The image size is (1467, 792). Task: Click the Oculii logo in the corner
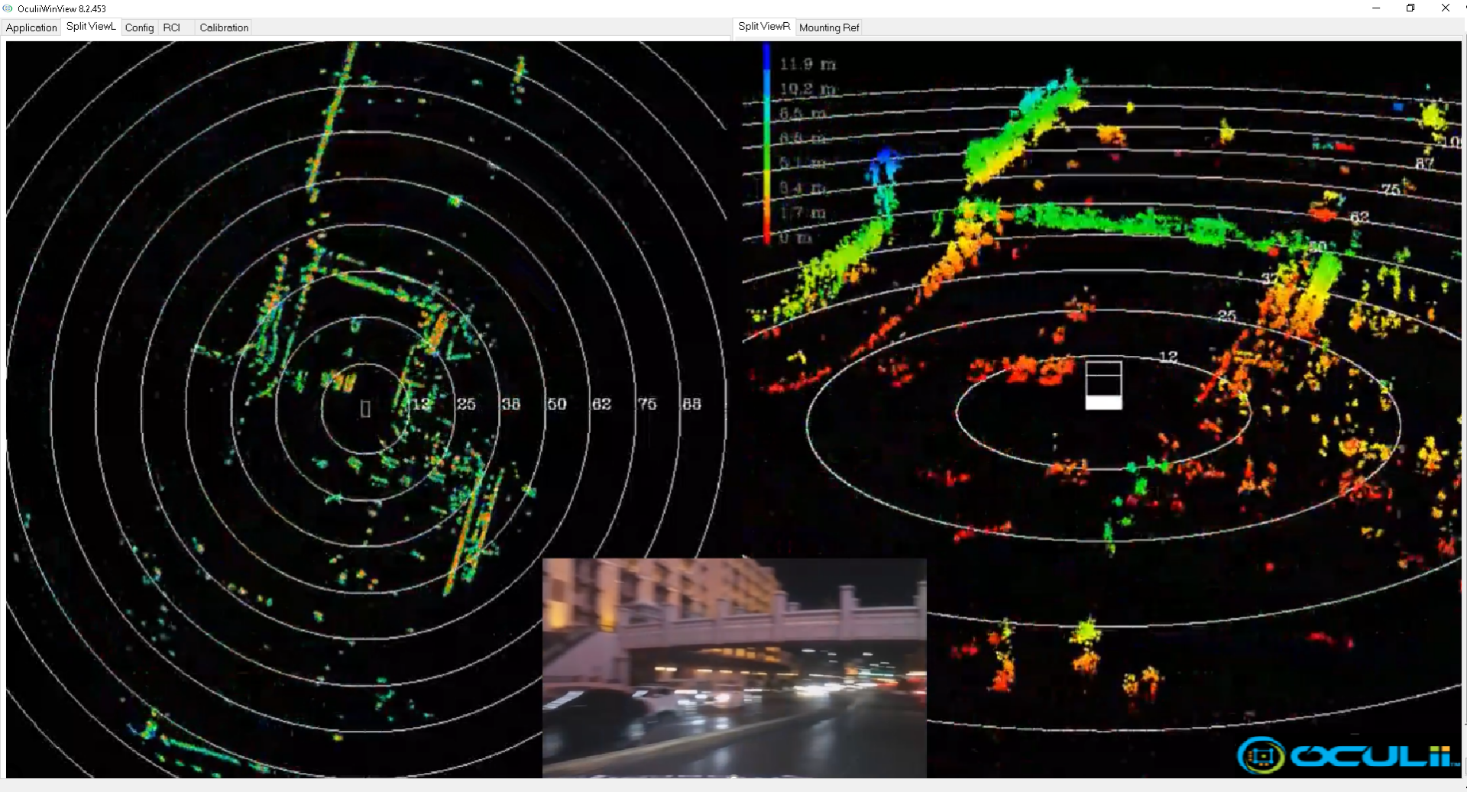(x=1349, y=755)
